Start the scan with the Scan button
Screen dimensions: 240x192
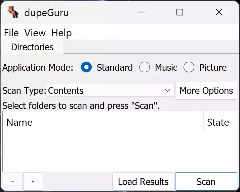click(206, 182)
